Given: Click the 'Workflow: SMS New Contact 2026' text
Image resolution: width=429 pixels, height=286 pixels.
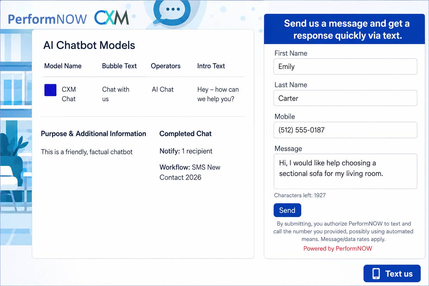Looking at the screenshot, I should click(x=190, y=172).
